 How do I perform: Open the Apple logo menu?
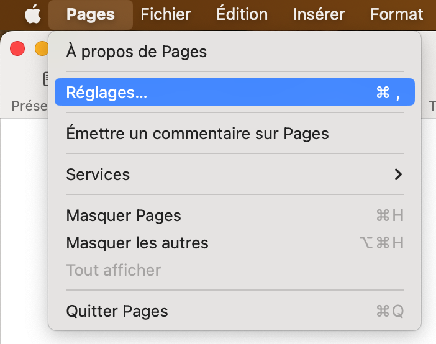32,14
